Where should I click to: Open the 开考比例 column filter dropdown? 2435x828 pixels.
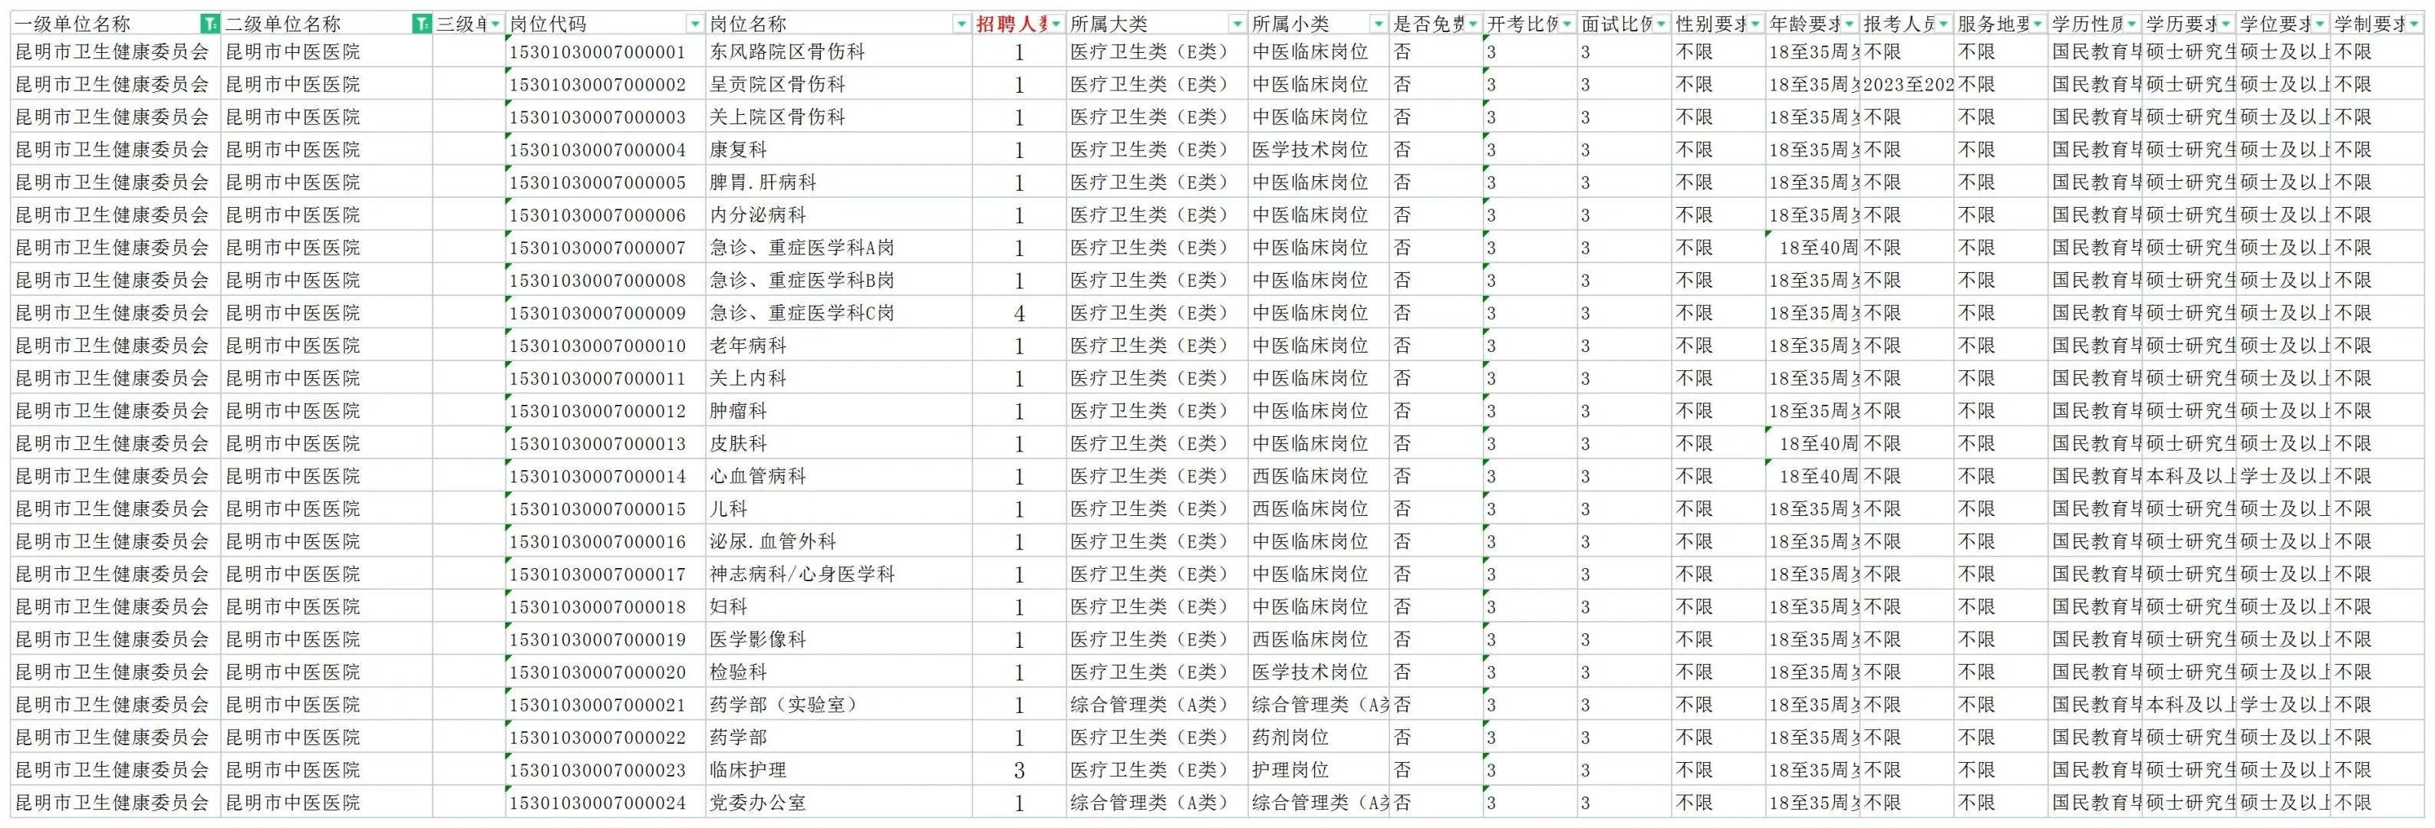[1567, 24]
